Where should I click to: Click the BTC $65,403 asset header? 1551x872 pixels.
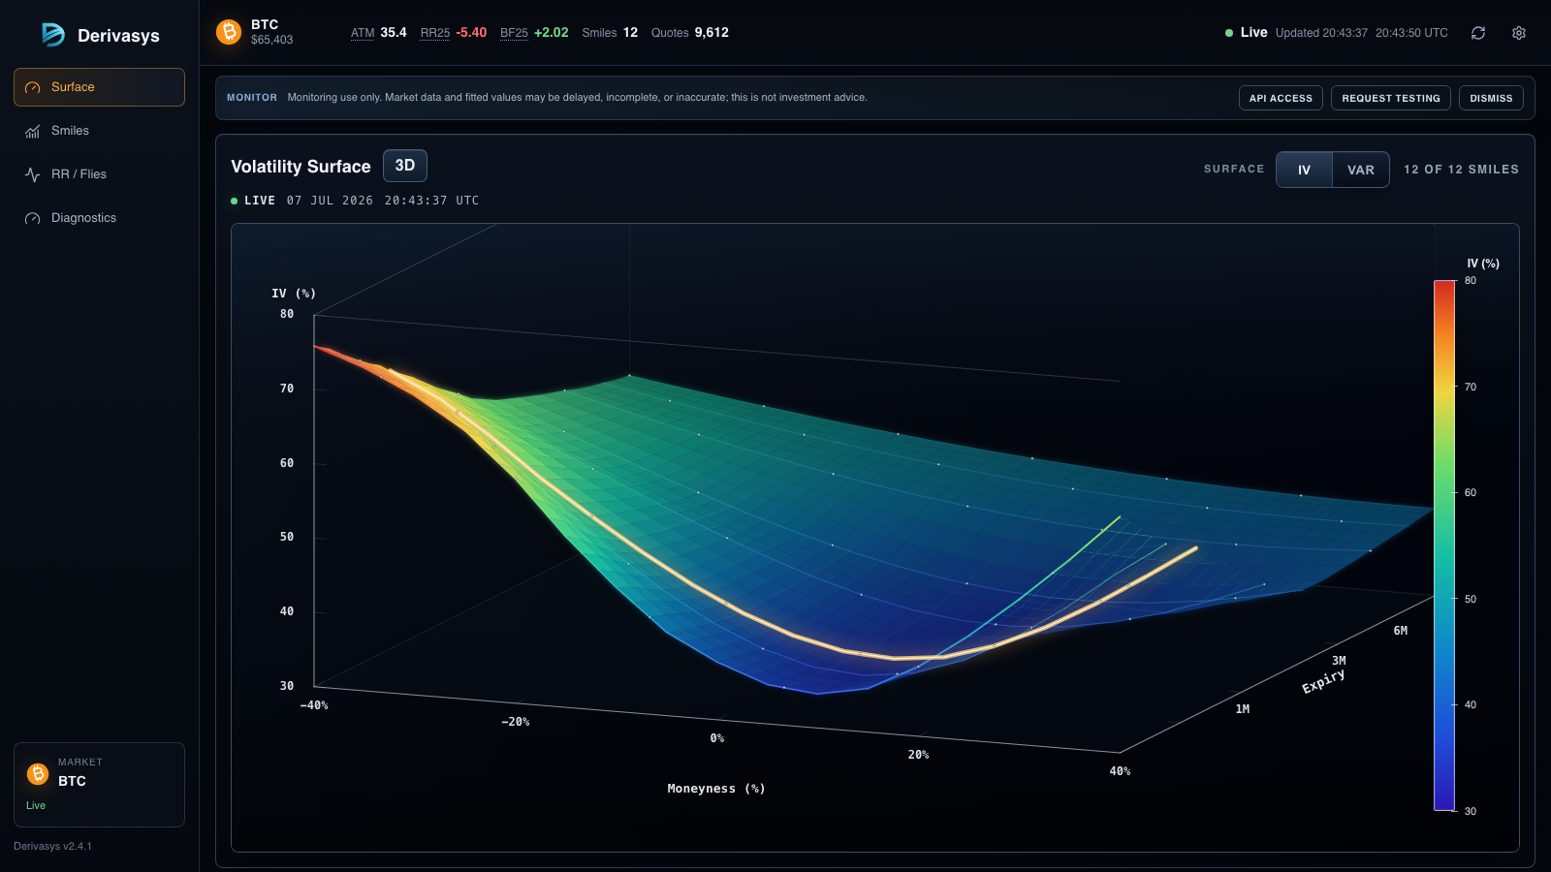(x=254, y=32)
